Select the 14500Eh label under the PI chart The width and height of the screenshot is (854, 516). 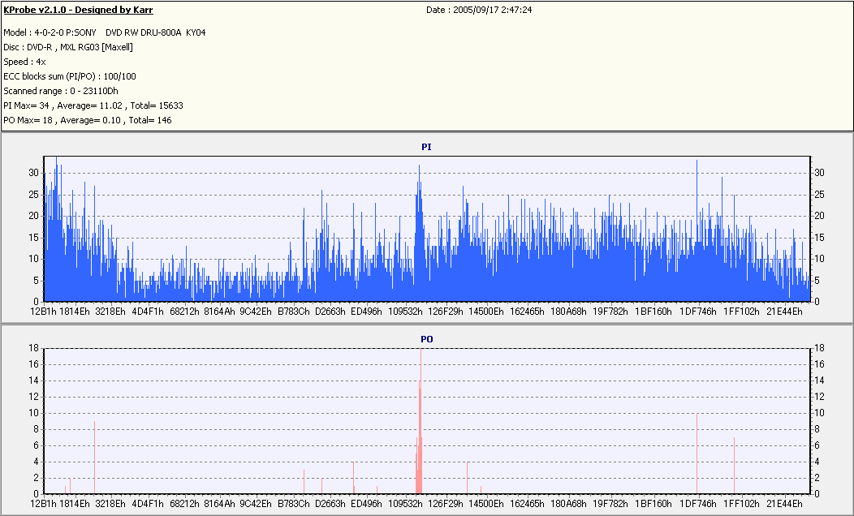(x=485, y=312)
